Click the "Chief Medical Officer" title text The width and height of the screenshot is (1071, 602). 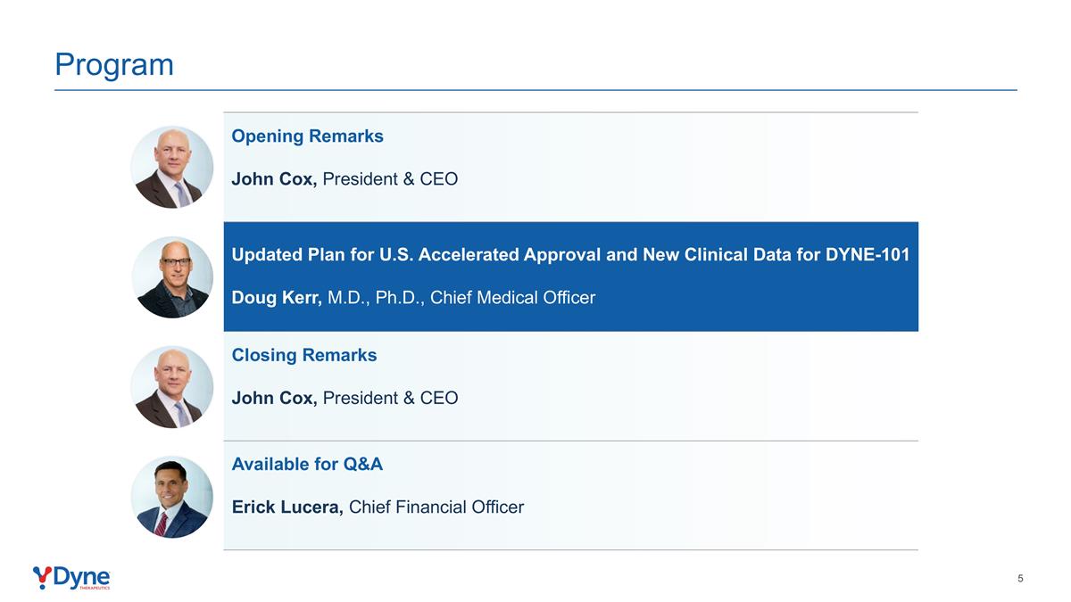[x=512, y=298]
